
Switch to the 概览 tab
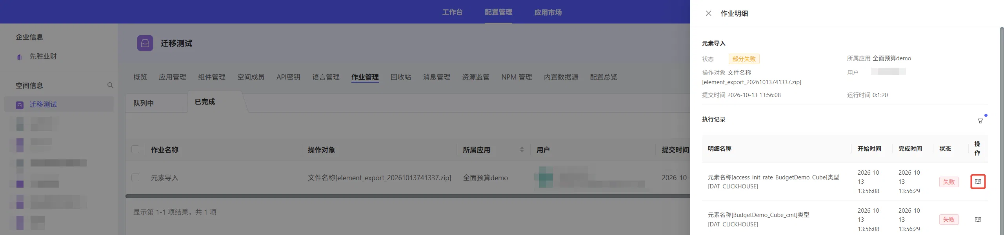(140, 77)
